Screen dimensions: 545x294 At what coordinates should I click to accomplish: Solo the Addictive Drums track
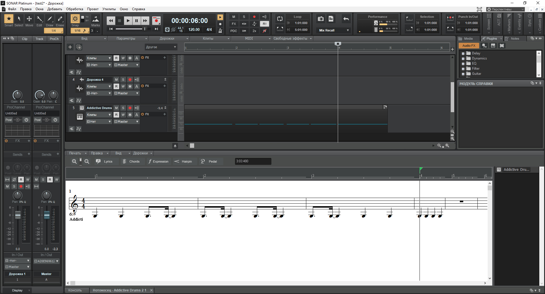coord(123,108)
